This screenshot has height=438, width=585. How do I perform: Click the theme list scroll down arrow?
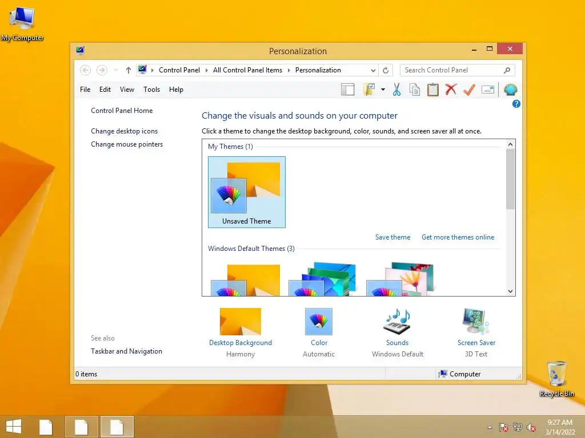tap(510, 291)
